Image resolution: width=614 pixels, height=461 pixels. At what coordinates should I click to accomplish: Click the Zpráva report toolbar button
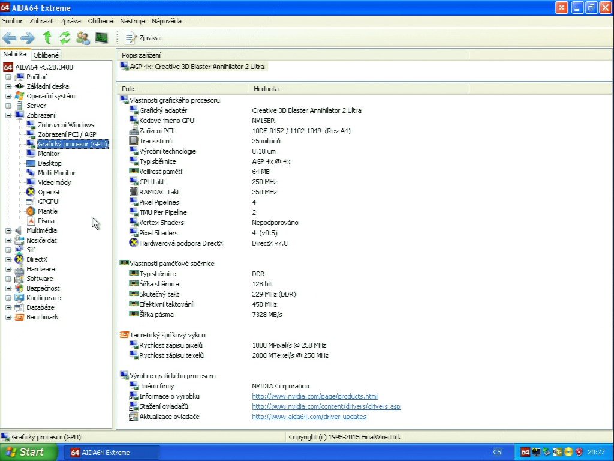point(142,38)
